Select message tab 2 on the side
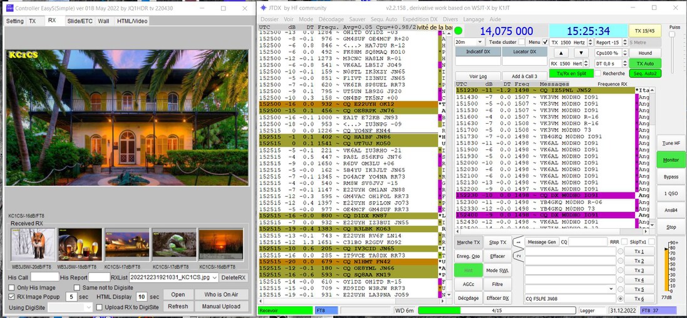Screen dimensions: 687x318 (519, 256)
